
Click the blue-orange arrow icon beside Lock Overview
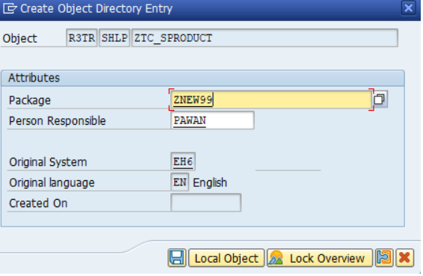(x=384, y=258)
